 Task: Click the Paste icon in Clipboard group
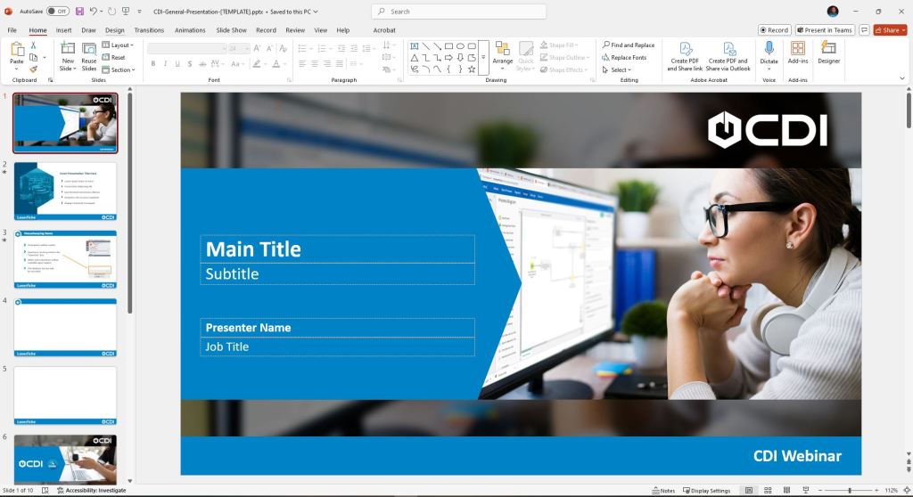16,49
